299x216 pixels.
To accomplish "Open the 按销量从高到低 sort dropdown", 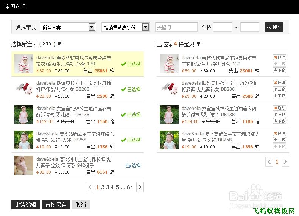I will coord(126,27).
